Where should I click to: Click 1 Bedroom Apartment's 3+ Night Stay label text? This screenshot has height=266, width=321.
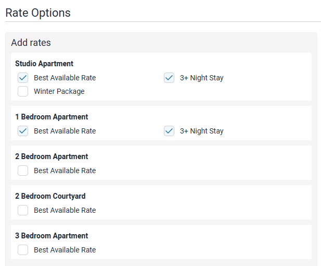click(x=201, y=131)
